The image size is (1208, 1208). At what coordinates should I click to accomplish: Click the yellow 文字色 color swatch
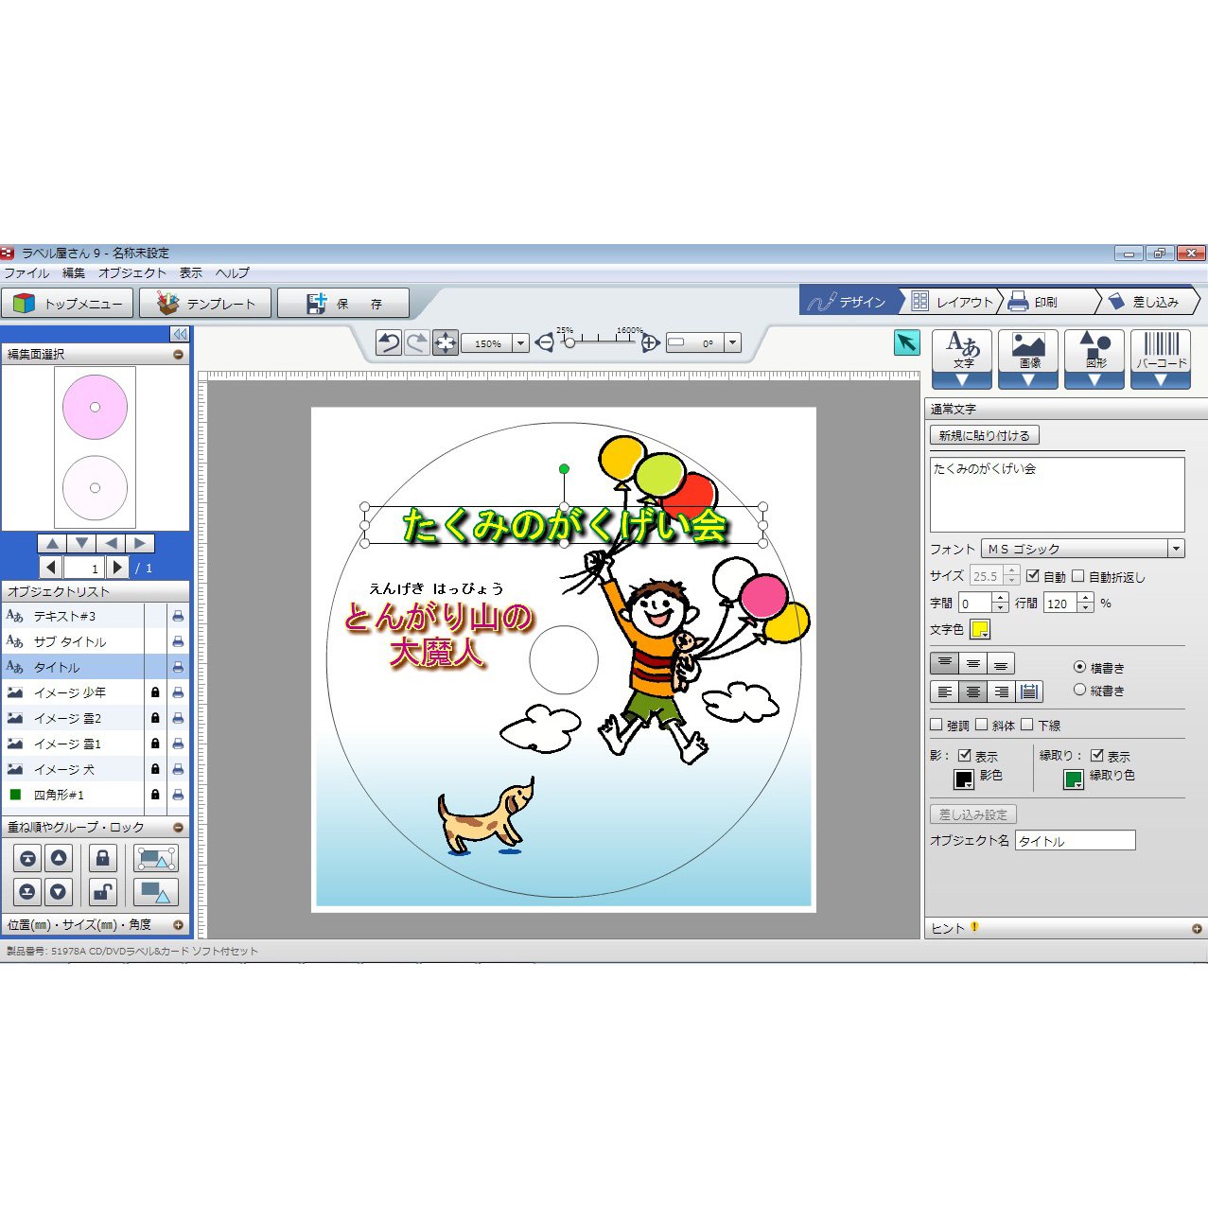tap(979, 630)
